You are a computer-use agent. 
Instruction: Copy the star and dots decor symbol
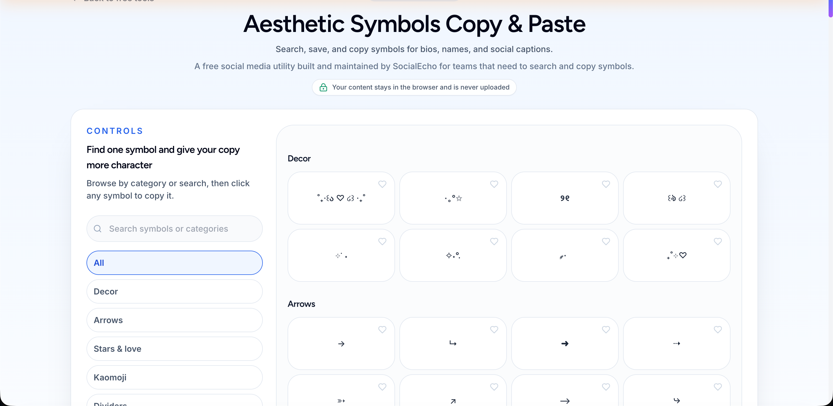pyautogui.click(x=453, y=198)
